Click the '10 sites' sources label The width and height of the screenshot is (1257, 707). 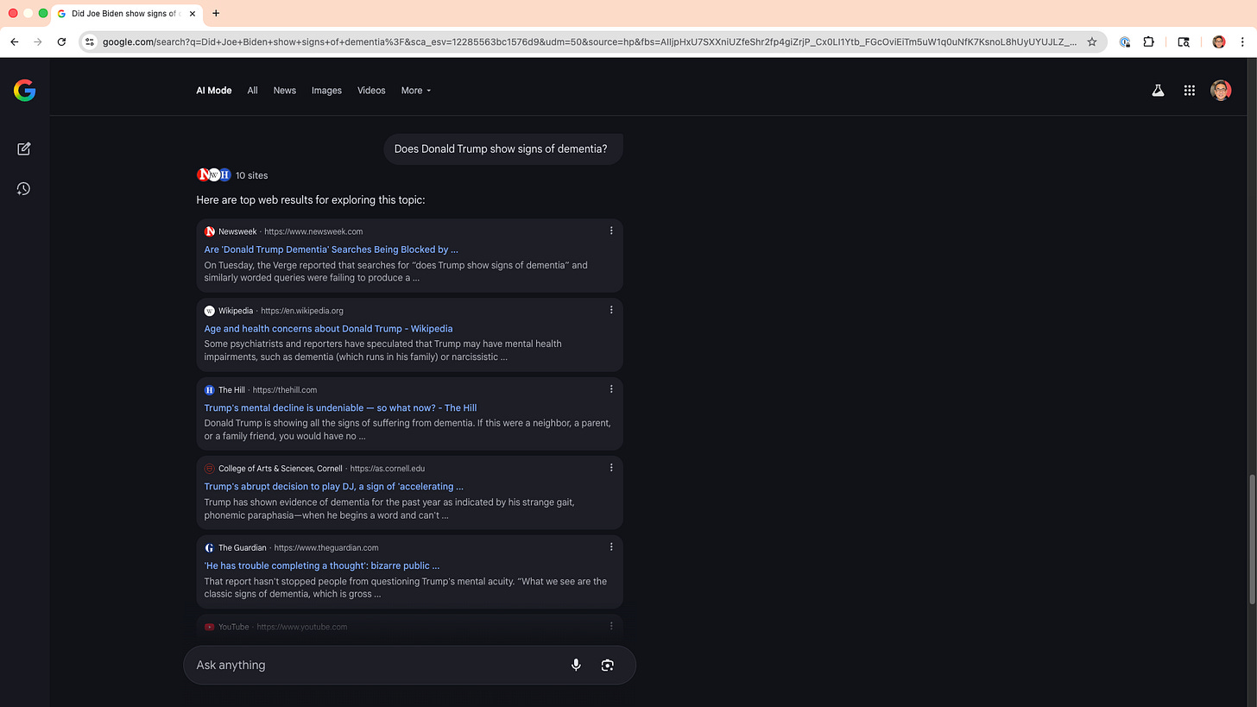[x=252, y=175]
